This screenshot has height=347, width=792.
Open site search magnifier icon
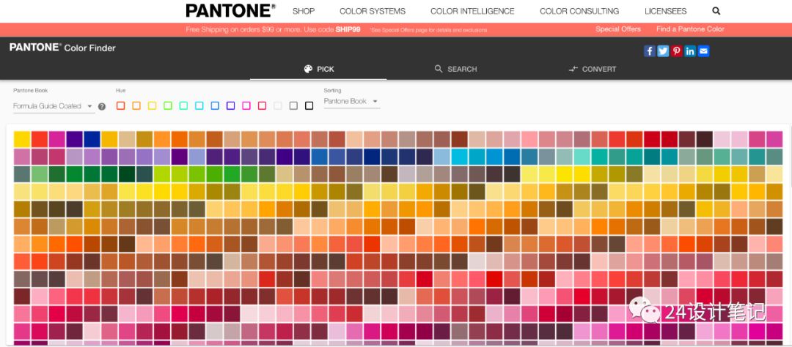coord(716,11)
